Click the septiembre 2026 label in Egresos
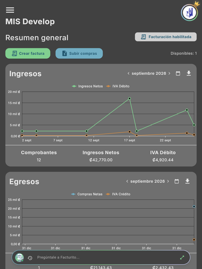 click(x=147, y=181)
